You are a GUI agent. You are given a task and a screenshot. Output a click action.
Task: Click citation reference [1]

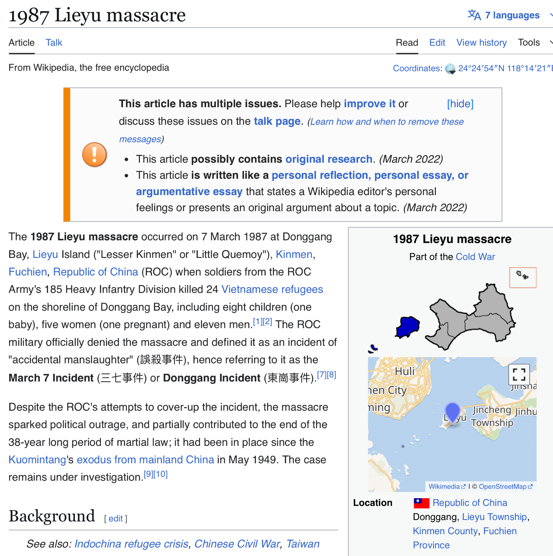pos(258,322)
